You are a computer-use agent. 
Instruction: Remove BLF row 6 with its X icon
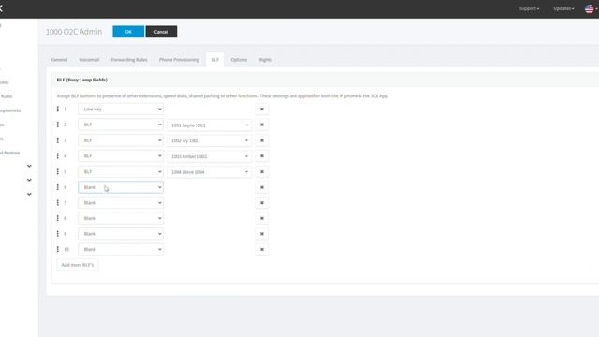click(262, 187)
